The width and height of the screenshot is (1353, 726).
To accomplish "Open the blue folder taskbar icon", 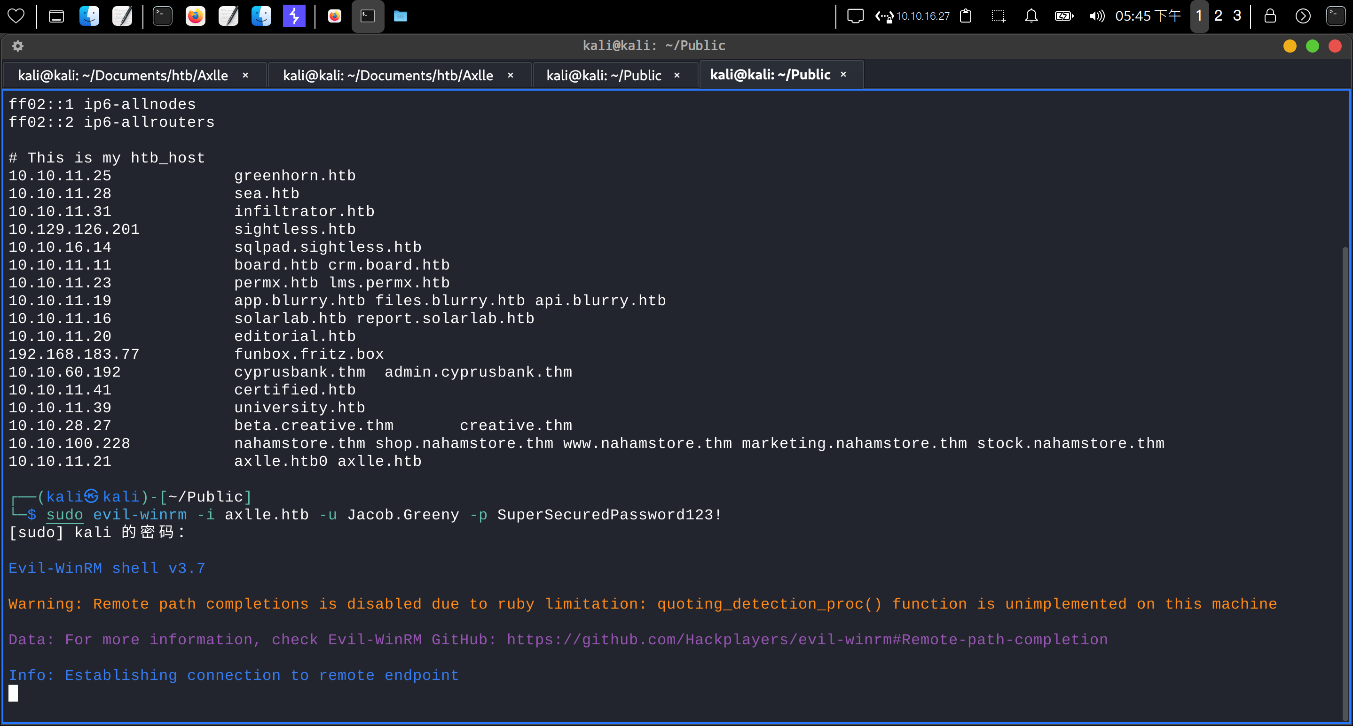I will click(400, 16).
